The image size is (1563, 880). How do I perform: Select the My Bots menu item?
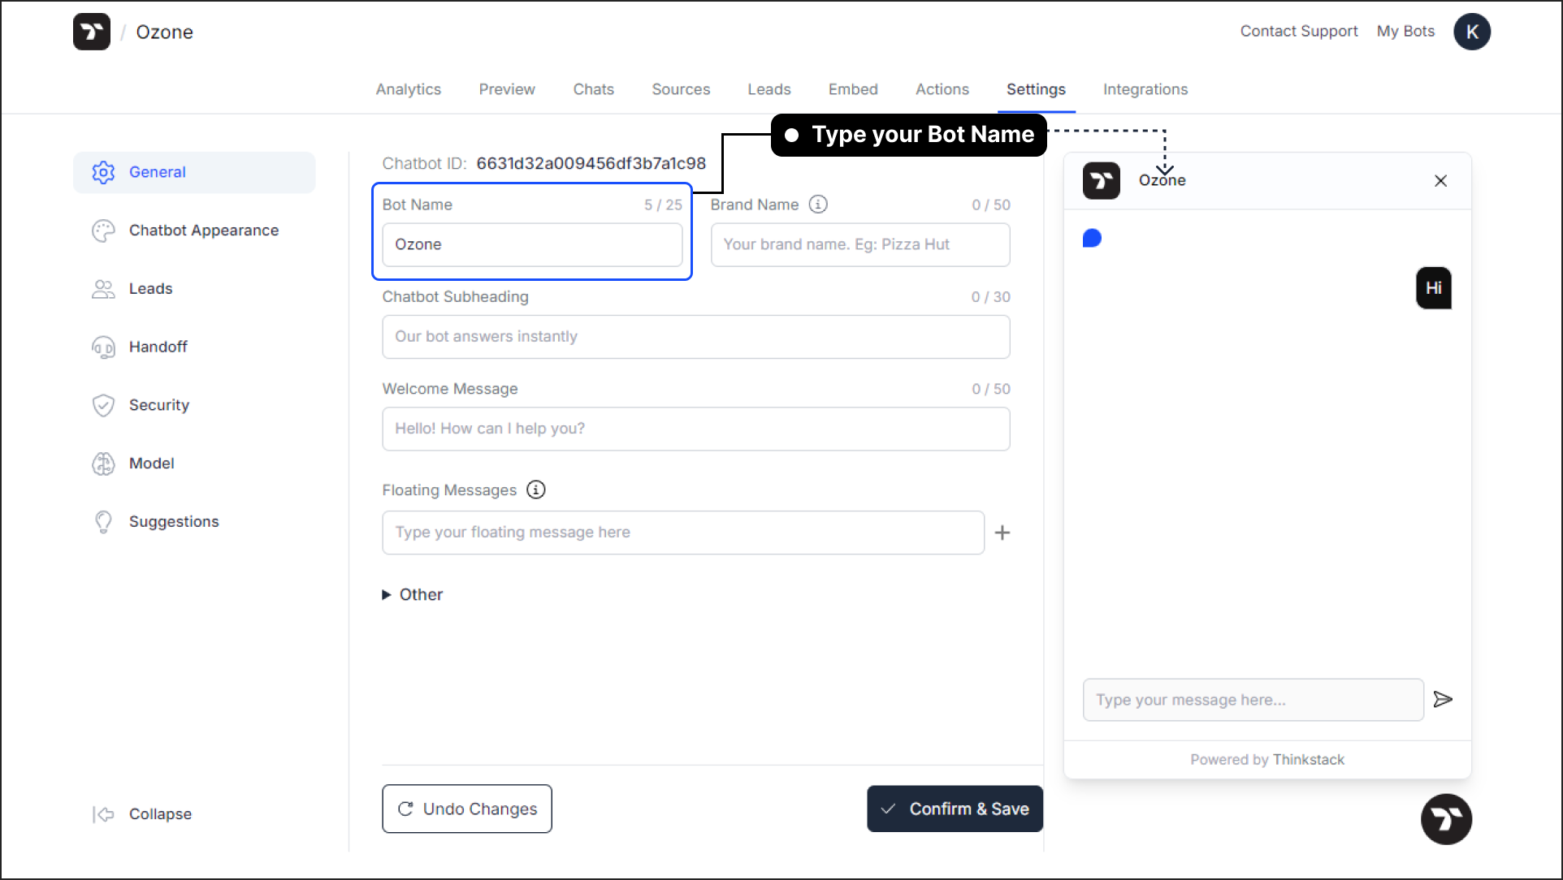(1405, 31)
